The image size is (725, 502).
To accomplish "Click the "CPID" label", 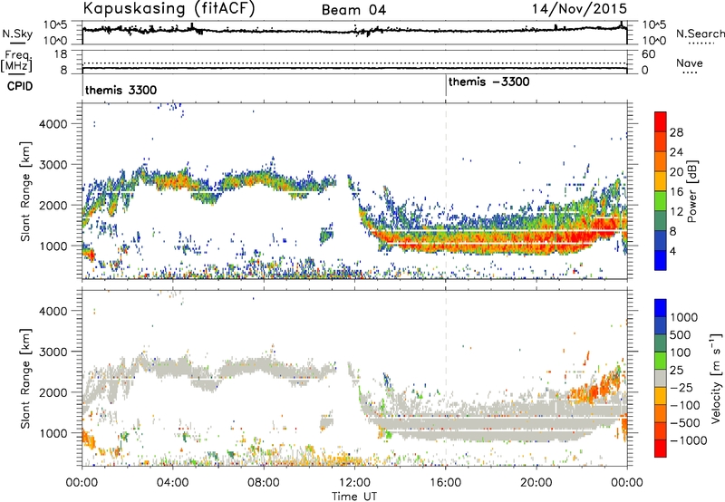I will 20,86.
